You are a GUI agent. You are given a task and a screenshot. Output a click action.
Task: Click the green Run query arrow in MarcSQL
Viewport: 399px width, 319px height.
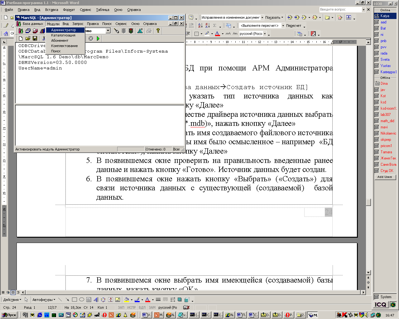coord(98,39)
